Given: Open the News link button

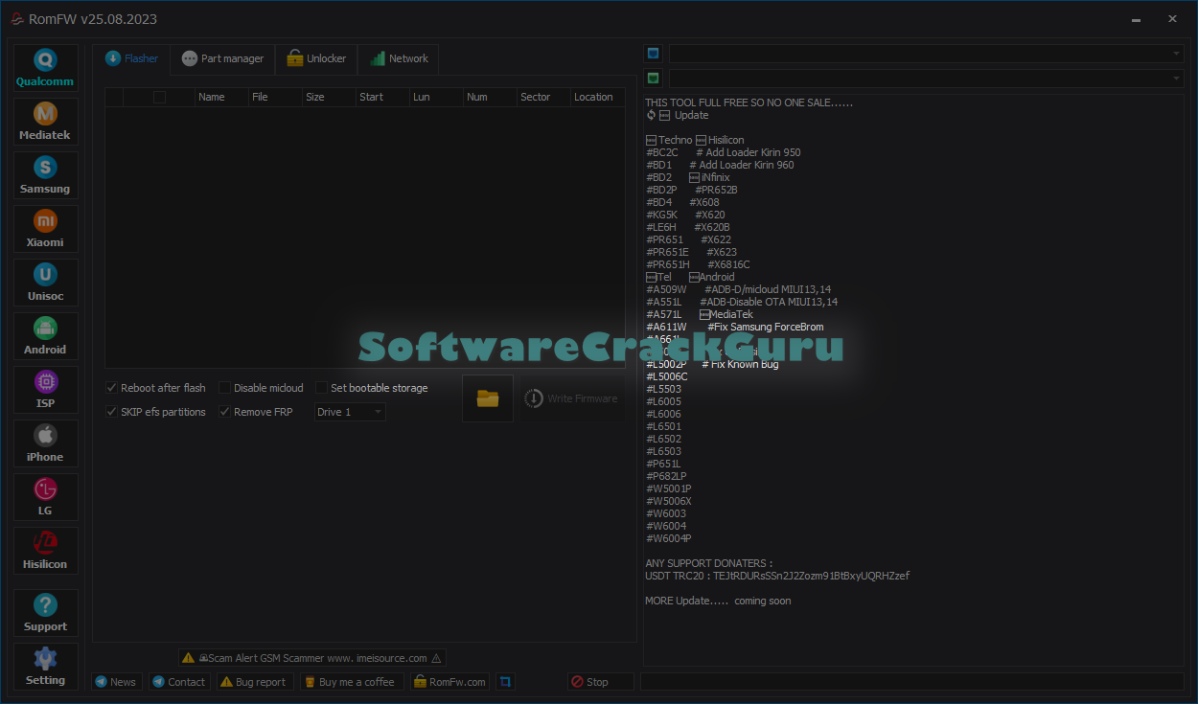Looking at the screenshot, I should (x=117, y=682).
